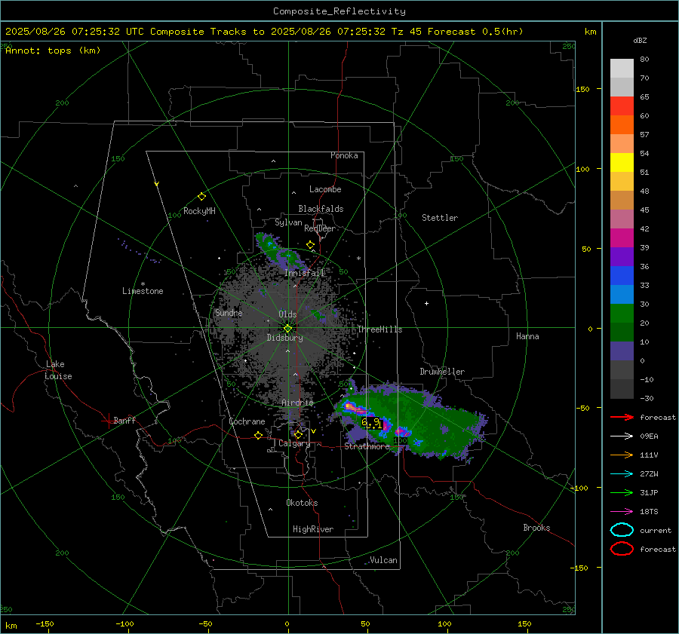Pick the magenta swatch between 42 and 39 dBZ
Image resolution: width=679 pixels, height=634 pixels.
pyautogui.click(x=622, y=238)
